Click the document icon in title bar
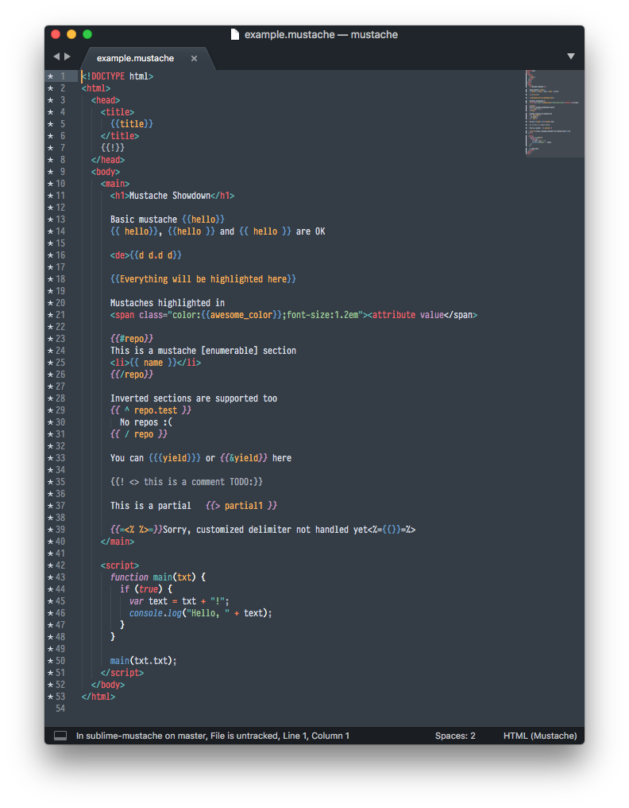This screenshot has width=629, height=808. [x=235, y=34]
